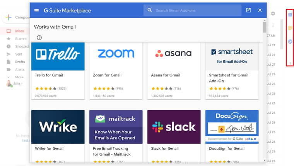Select the DocuSign for Gmail title
This screenshot has height=166, width=294.
(x=227, y=149)
